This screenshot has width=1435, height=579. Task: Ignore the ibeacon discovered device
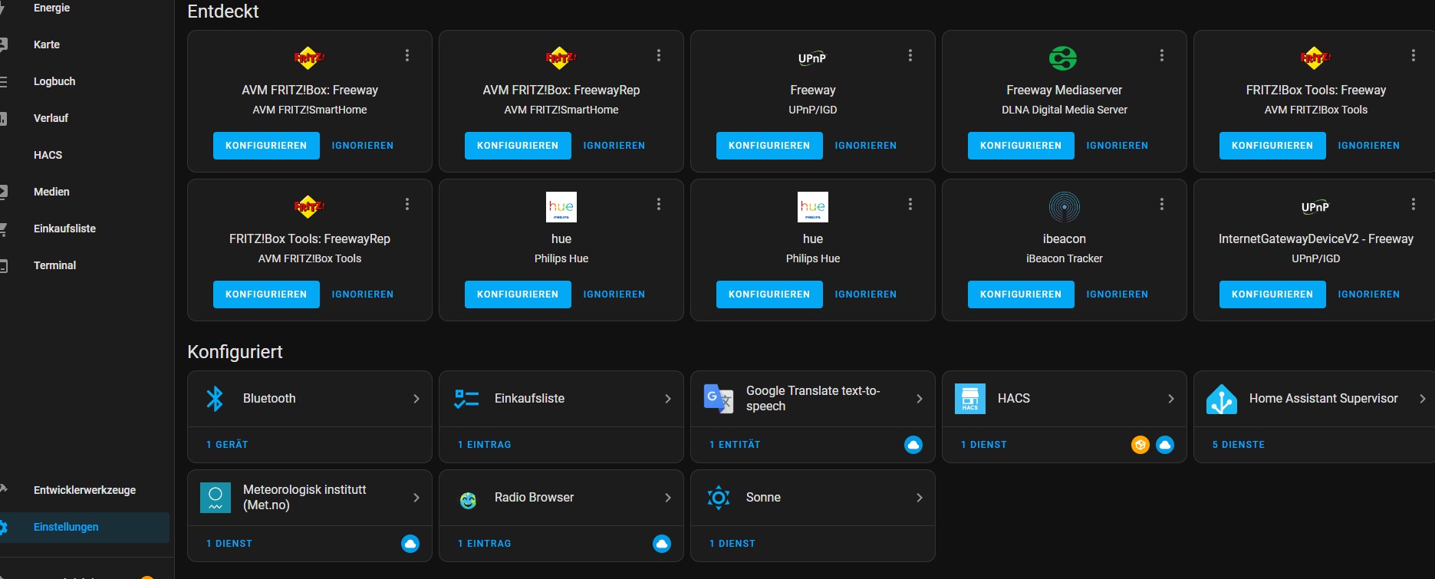click(1117, 294)
